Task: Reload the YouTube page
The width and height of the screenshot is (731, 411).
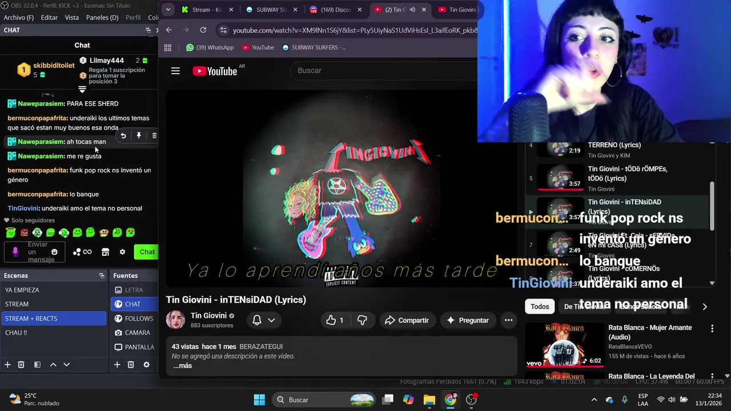Action: [x=203, y=30]
